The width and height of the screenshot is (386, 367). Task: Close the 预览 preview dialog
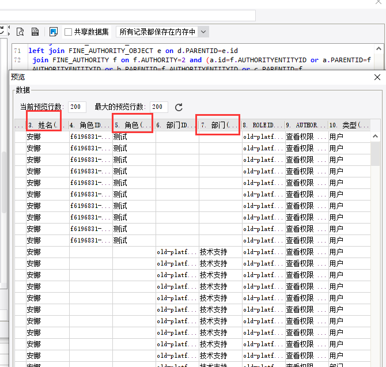(x=377, y=77)
